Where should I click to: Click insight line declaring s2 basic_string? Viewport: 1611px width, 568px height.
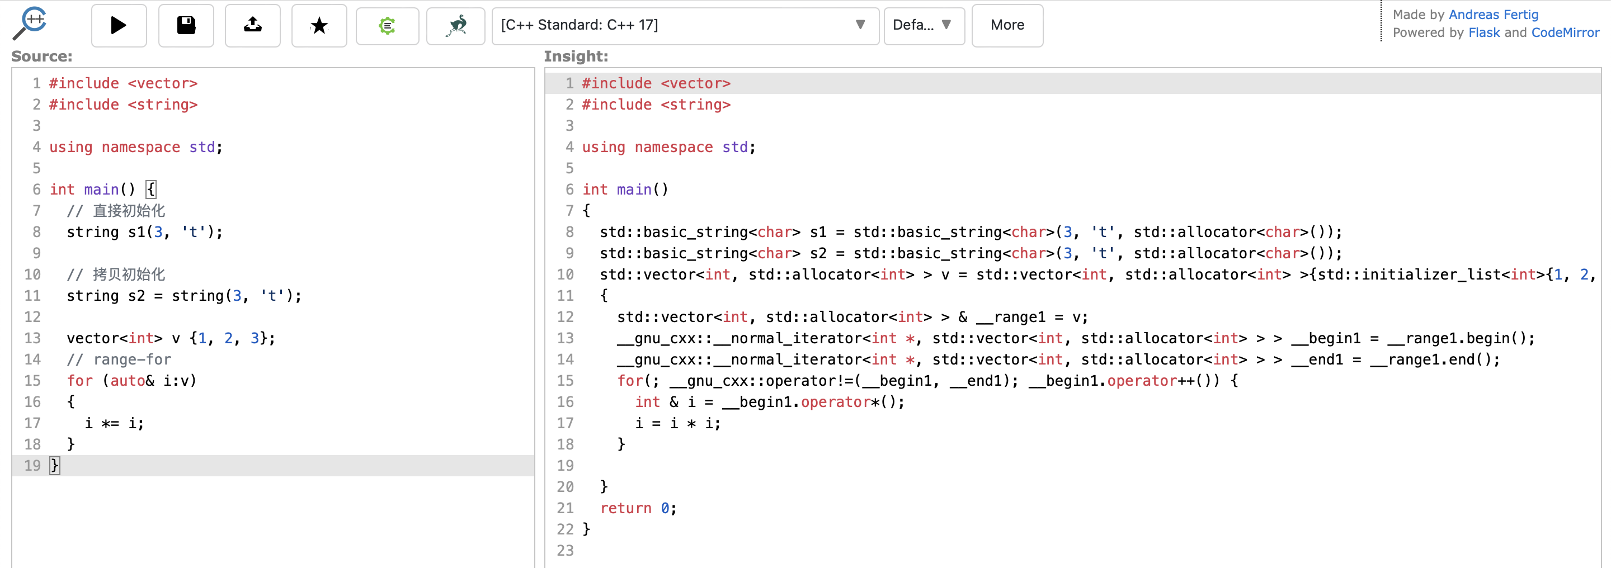pyautogui.click(x=971, y=253)
